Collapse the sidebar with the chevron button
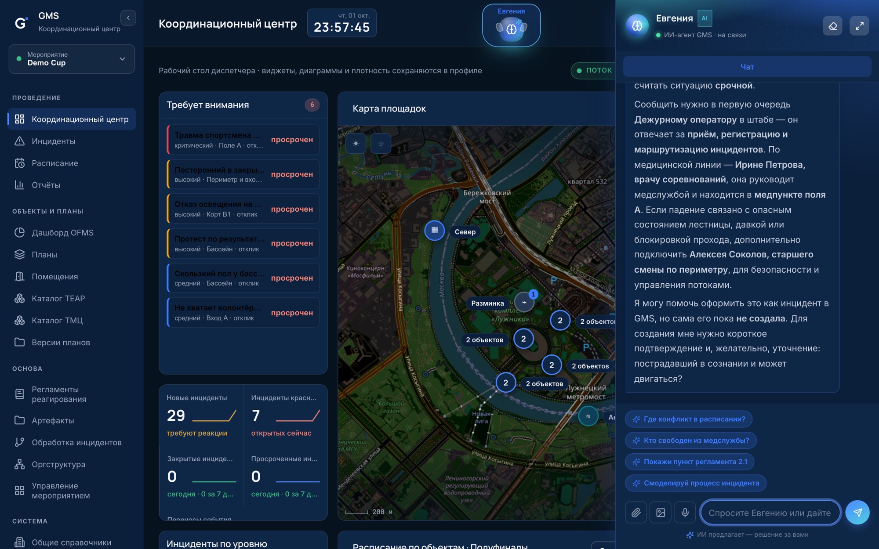This screenshot has width=879, height=549. 128,18
